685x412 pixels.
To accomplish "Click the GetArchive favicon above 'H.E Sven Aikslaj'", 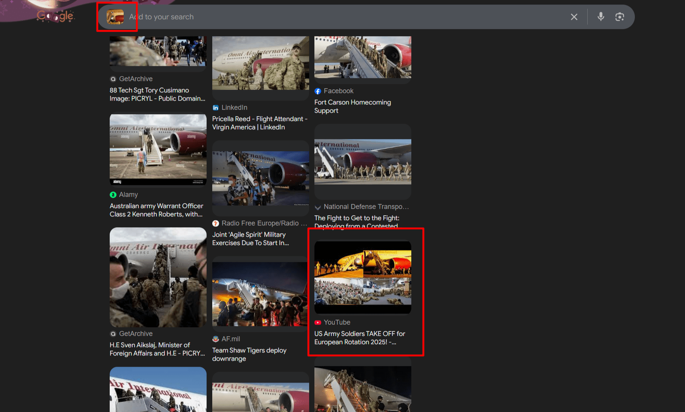I will point(113,334).
